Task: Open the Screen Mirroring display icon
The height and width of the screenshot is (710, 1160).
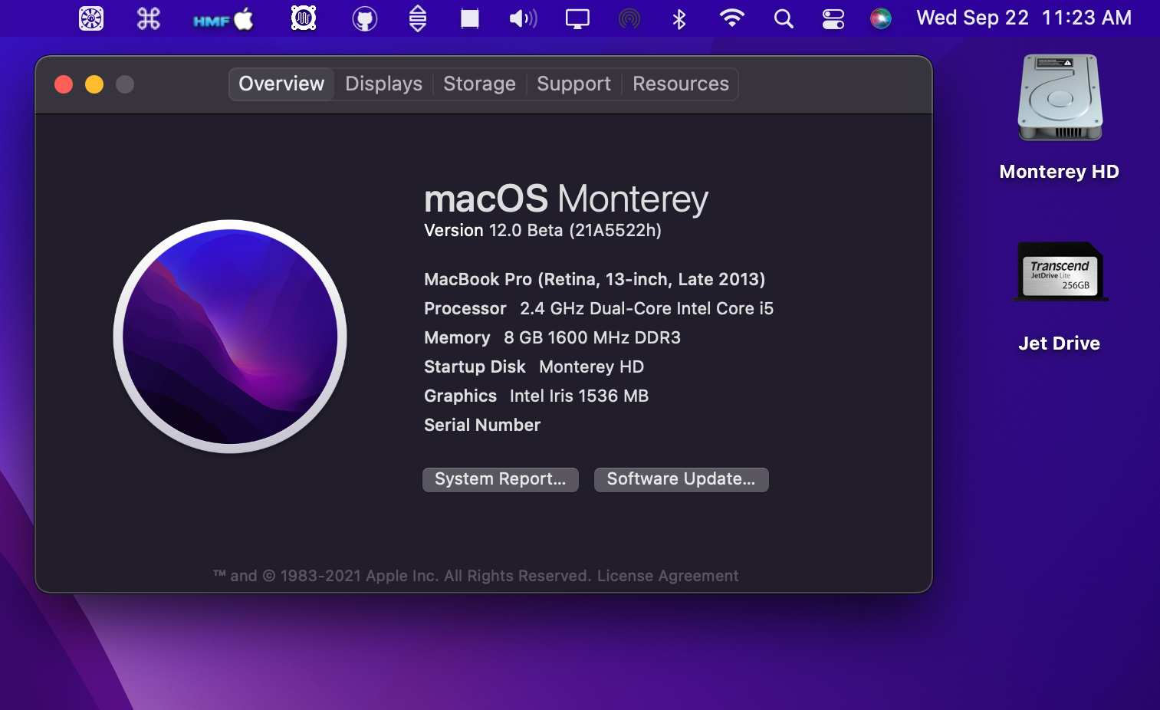Action: [x=577, y=18]
